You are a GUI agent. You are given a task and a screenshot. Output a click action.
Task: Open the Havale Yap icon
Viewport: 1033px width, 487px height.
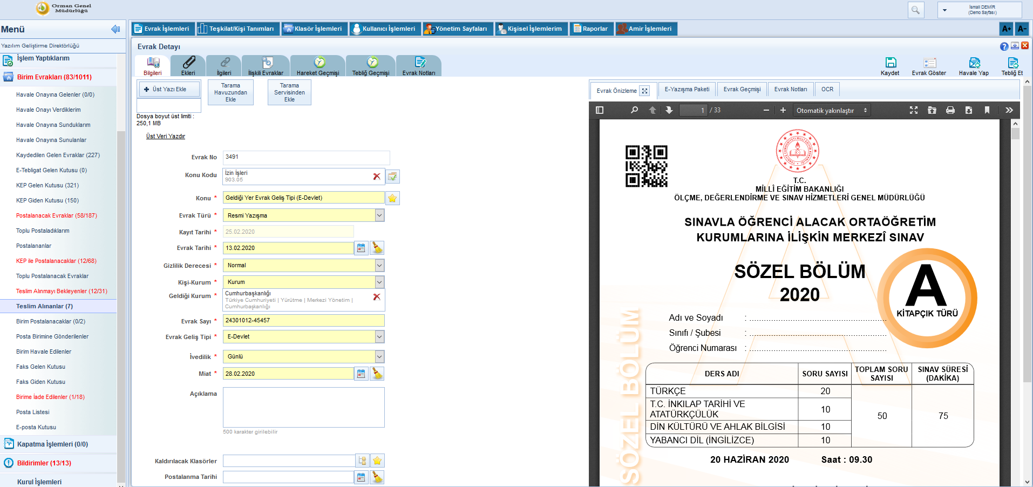point(974,63)
